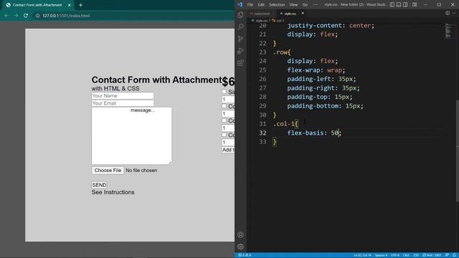Click the Ln, Col cursor position indicator

pos(362,255)
